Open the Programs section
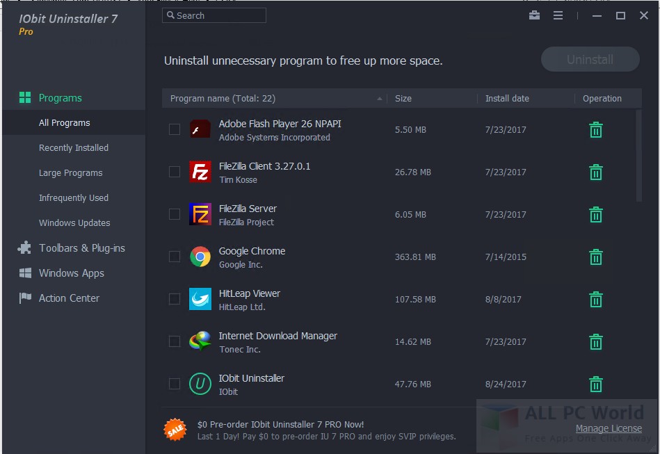 (61, 98)
